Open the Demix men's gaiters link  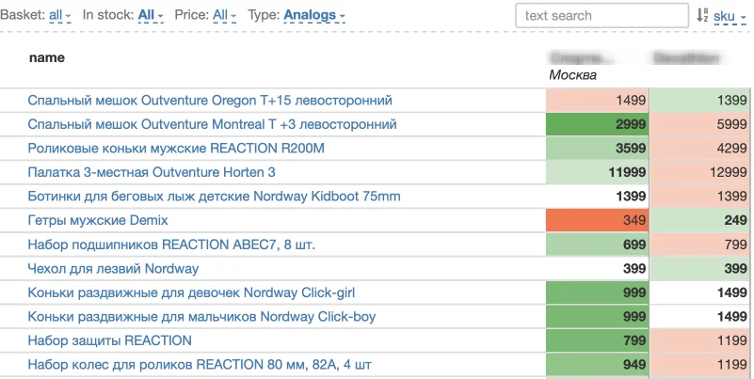tap(98, 220)
